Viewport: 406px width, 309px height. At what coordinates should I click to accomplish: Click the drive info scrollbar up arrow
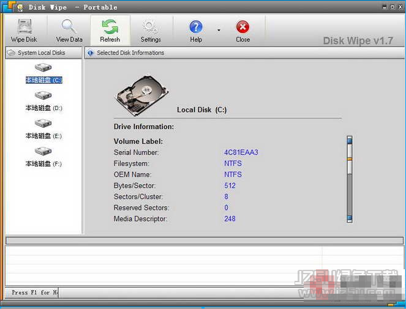(x=350, y=140)
